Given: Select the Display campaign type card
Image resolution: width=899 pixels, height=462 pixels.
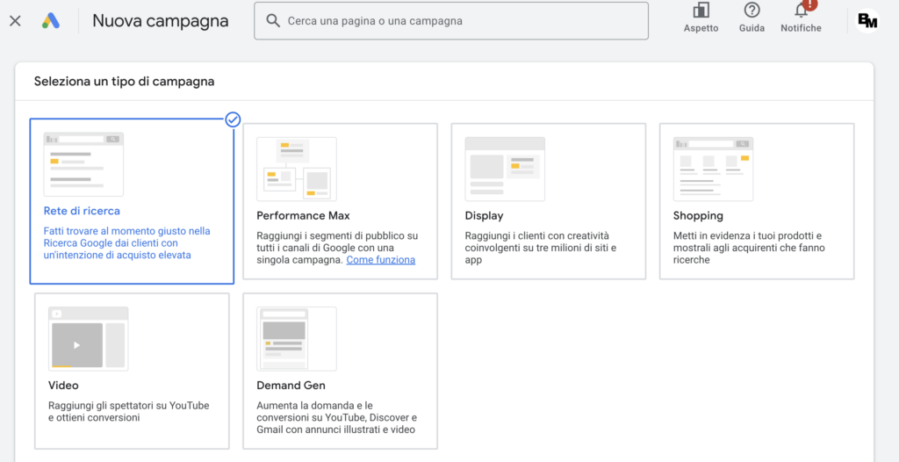Looking at the screenshot, I should click(548, 201).
